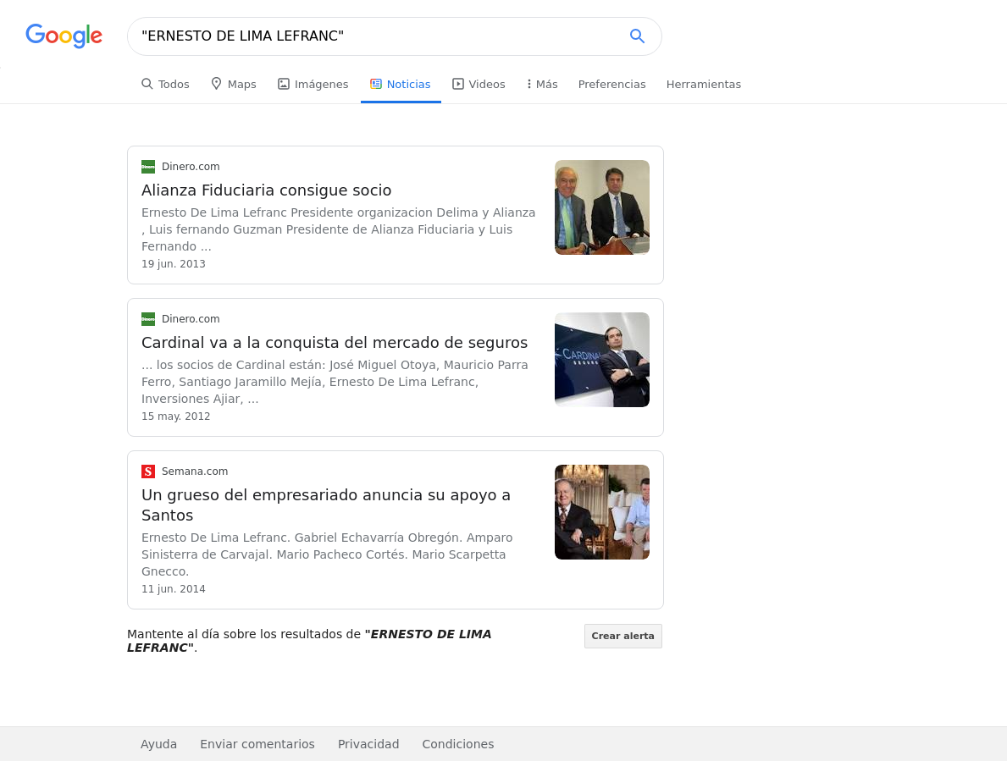This screenshot has width=1007, height=761.
Task: Click the Maps pin icon
Action: point(217,84)
